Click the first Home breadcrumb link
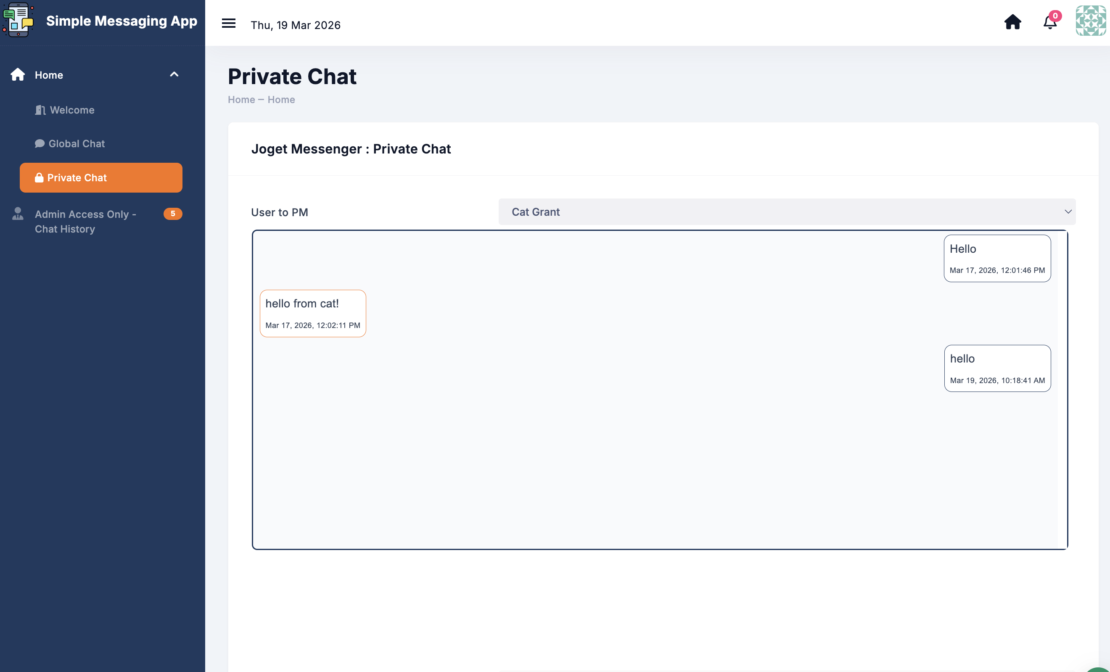The height and width of the screenshot is (672, 1110). click(241, 100)
